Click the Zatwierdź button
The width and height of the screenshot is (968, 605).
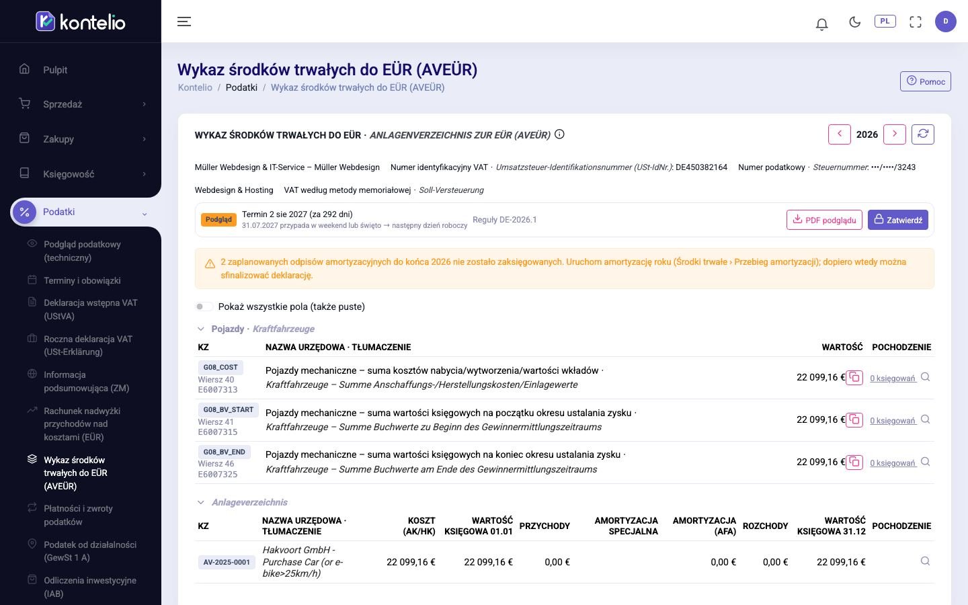coord(898,220)
